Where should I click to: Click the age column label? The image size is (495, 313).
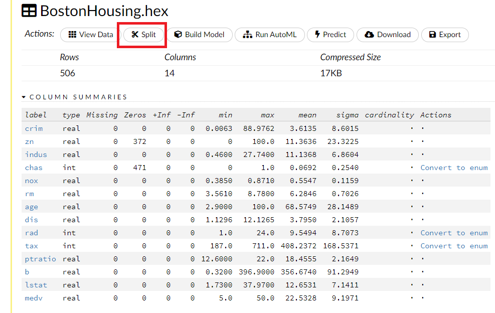31,207
